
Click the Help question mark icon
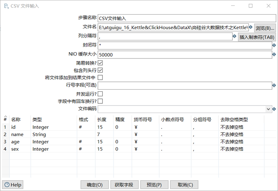pyautogui.click(x=7, y=185)
